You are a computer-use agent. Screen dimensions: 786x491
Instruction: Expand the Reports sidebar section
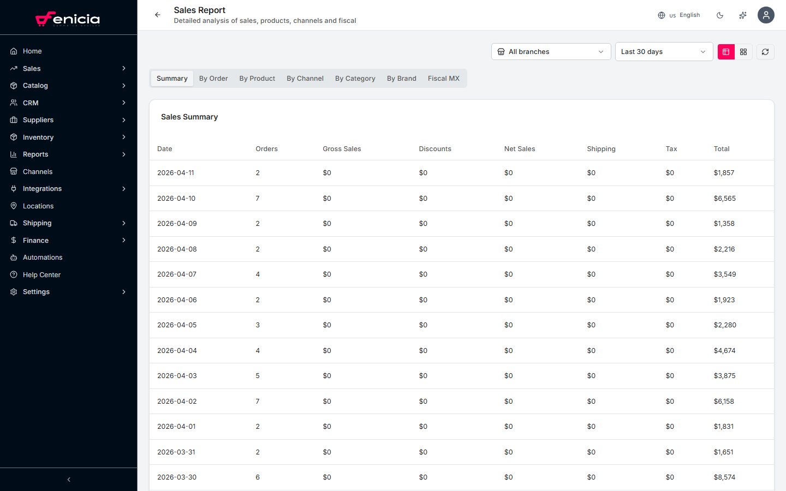[37, 154]
